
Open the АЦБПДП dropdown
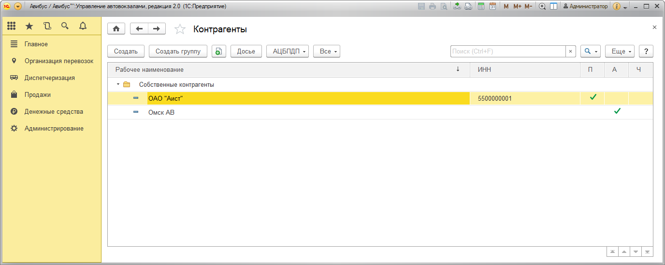(x=288, y=51)
